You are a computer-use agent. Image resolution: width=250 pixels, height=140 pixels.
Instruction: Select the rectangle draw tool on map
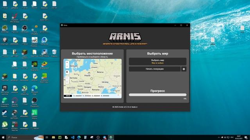click(67, 72)
